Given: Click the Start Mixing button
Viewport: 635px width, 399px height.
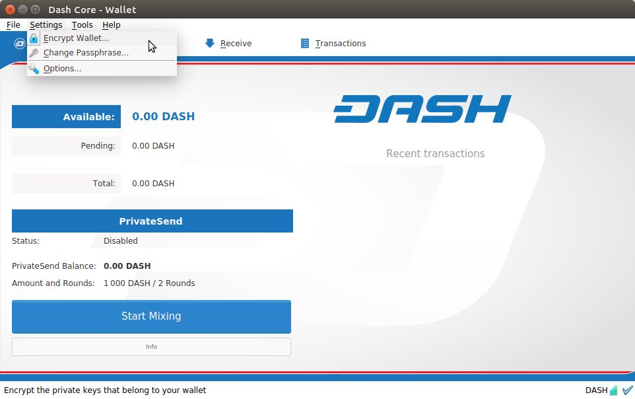Looking at the screenshot, I should [x=151, y=316].
